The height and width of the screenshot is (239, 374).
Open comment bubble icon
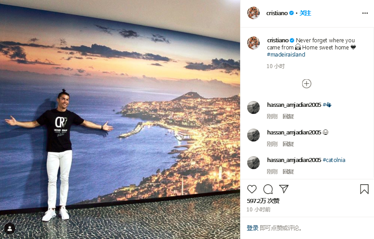pos(268,189)
